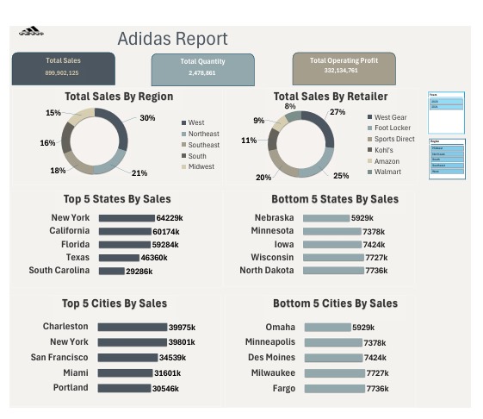Click the Minneapolis city label
The image size is (483, 419).
coord(270,342)
